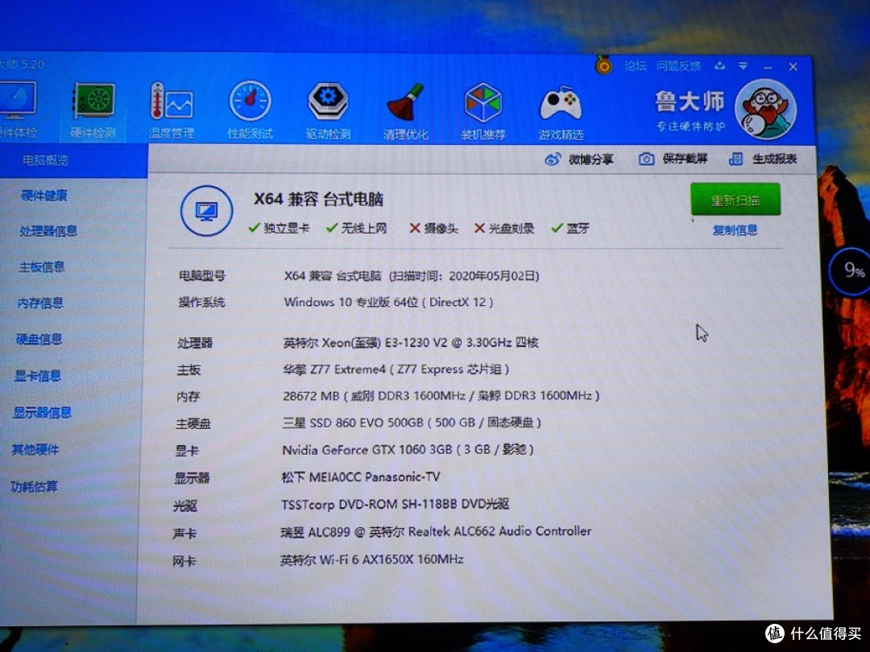Open 清理优化 cleanup broom icon
Image resolution: width=870 pixels, height=652 pixels.
tap(405, 109)
